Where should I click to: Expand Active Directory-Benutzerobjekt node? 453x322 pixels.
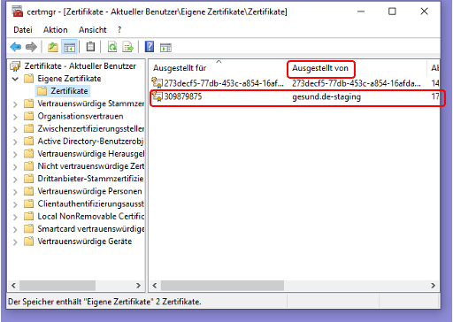(15, 142)
